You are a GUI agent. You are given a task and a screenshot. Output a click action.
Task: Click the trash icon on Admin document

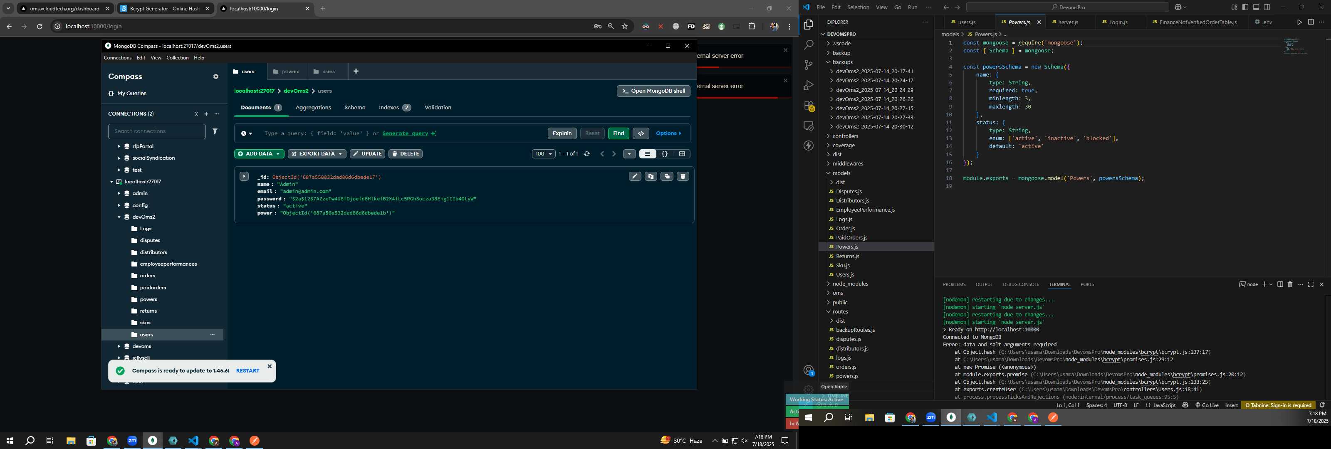click(683, 177)
